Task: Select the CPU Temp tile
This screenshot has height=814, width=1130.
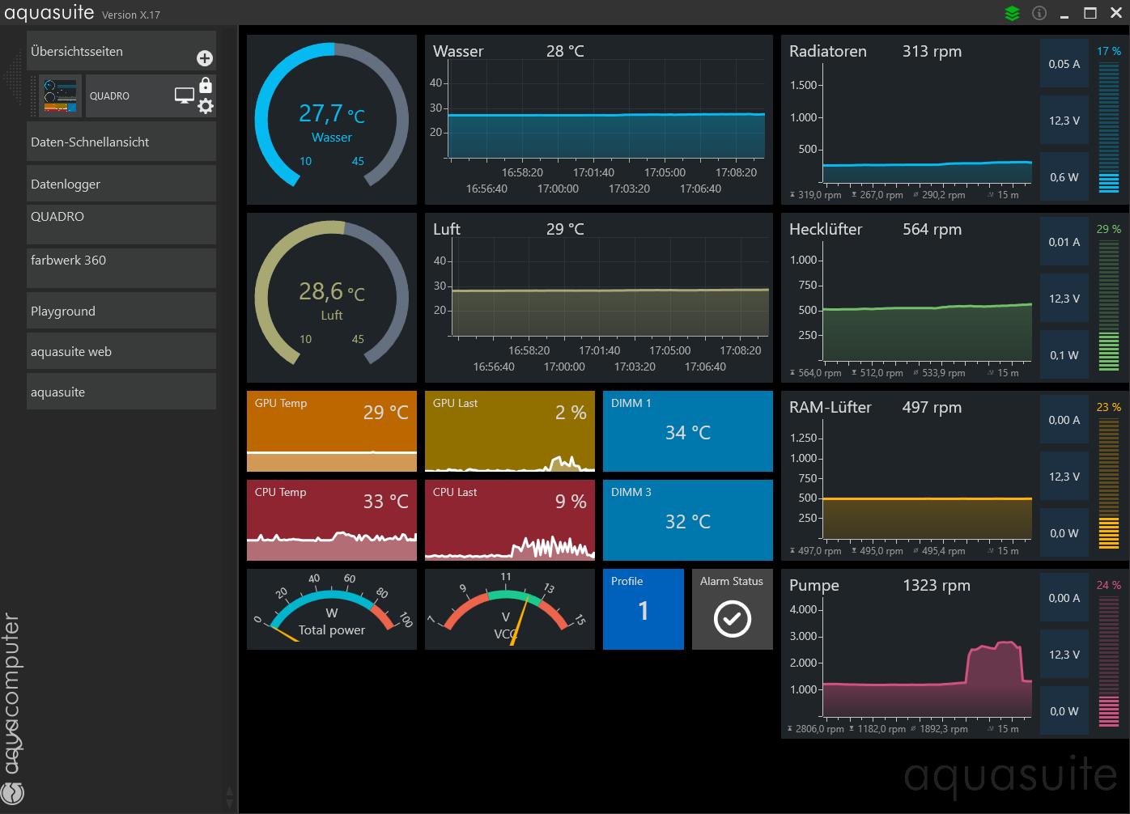Action: [332, 520]
